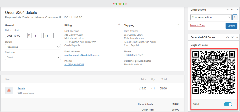Click the Update button
This screenshot has width=240, height=112.
coord(231,26)
